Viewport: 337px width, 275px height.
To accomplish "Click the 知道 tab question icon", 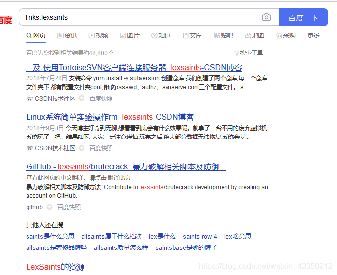I will pos(154,35).
